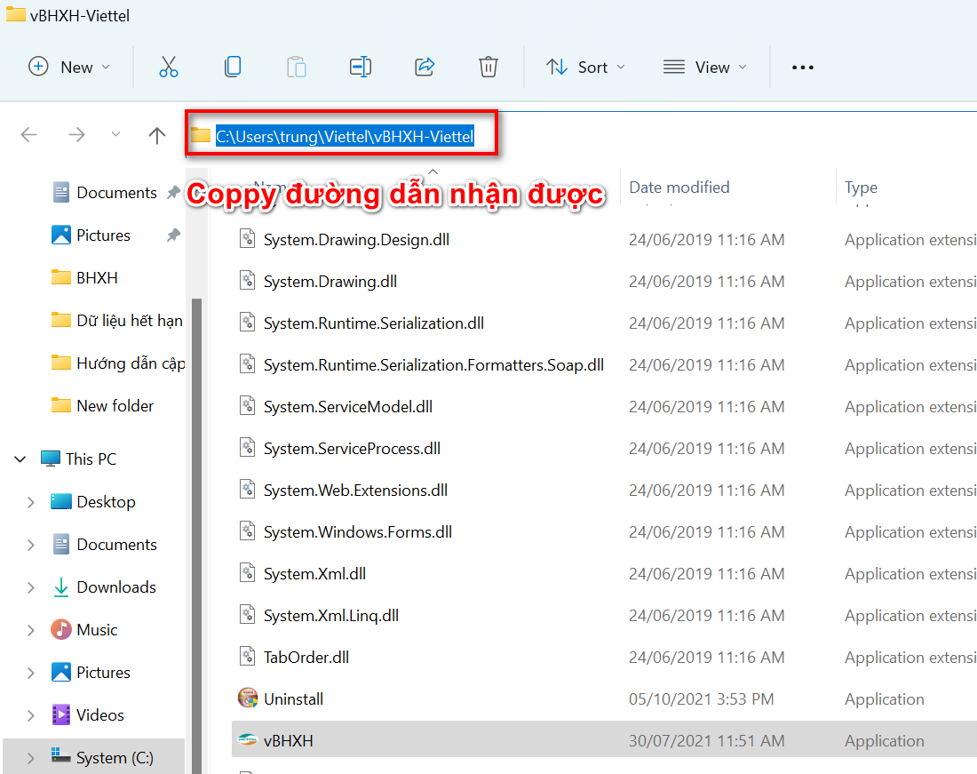Click folder icon in address bar

201,134
